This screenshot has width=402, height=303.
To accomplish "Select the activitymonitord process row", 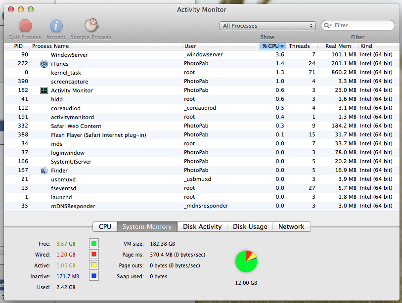I will pos(202,117).
